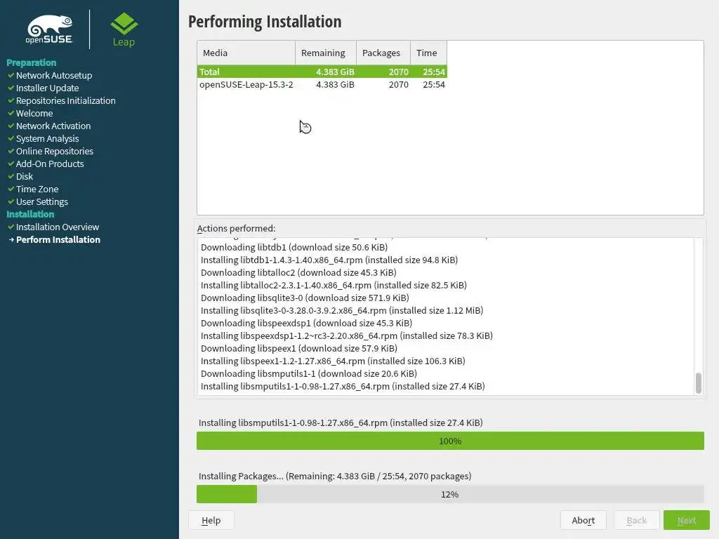Click the checkmark icon beside Repositories Initialization
Image resolution: width=719 pixels, height=539 pixels.
coord(11,100)
